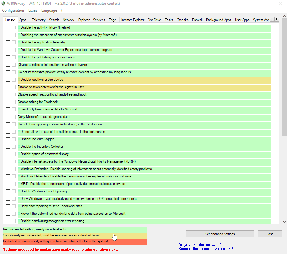Switch to the Tasks tab
The width and height of the screenshot is (287, 254).
click(x=169, y=20)
